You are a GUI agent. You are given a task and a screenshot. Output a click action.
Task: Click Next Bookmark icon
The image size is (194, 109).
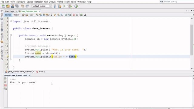tap(58, 15)
